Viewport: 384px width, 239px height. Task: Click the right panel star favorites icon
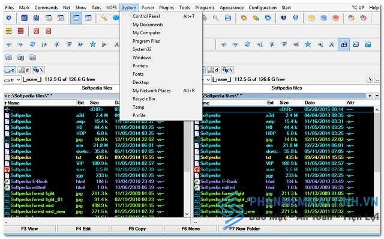click(x=308, y=44)
